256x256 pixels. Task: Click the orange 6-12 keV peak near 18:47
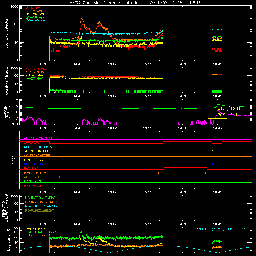click(82, 19)
